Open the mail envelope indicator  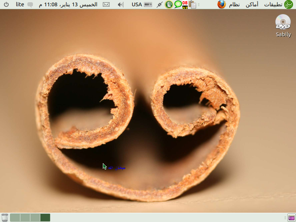coord(106,4)
